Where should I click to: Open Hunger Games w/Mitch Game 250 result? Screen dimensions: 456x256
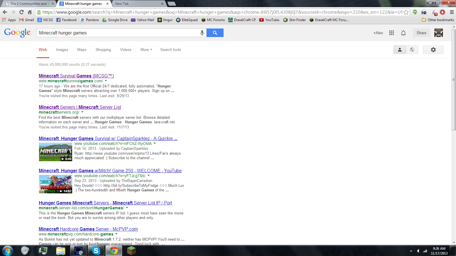tap(110, 171)
